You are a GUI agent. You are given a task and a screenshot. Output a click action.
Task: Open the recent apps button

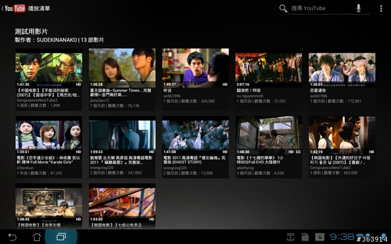[x=61, y=237]
